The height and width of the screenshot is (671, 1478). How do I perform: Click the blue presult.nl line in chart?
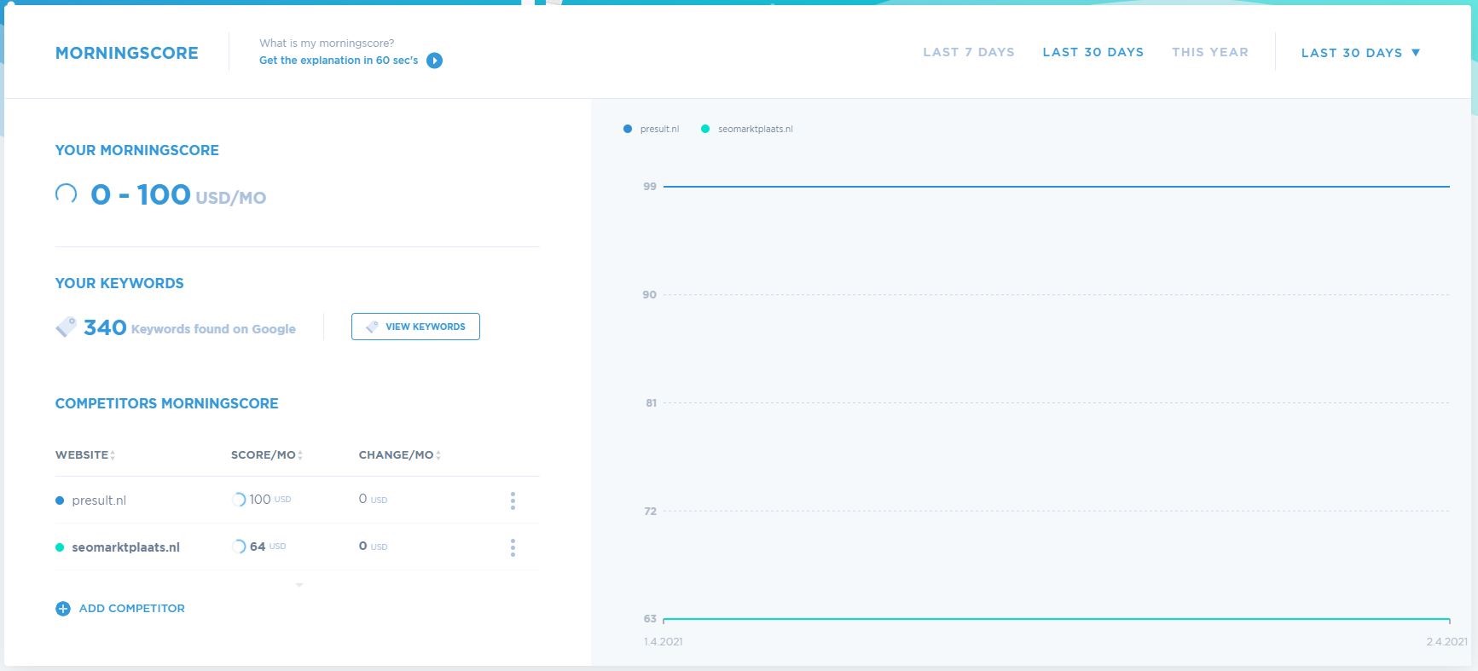coord(1056,186)
